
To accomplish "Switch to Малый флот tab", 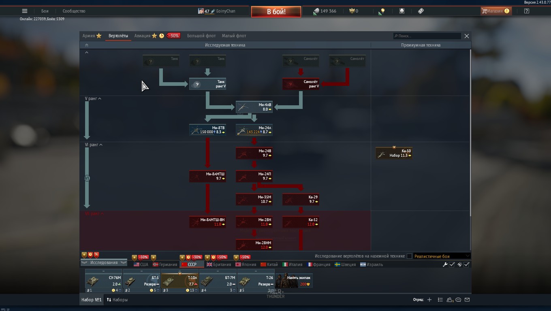I will 234,36.
